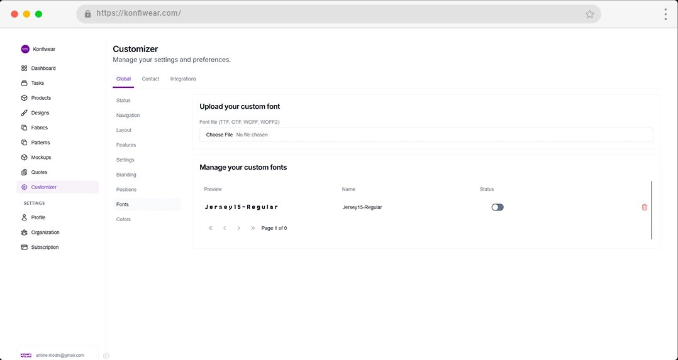This screenshot has width=678, height=360.
Task: Switch to the Global tab
Action: click(123, 79)
